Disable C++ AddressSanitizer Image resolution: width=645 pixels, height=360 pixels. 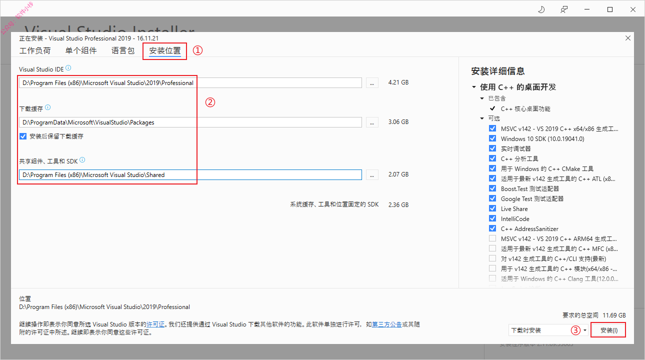pyautogui.click(x=492, y=228)
